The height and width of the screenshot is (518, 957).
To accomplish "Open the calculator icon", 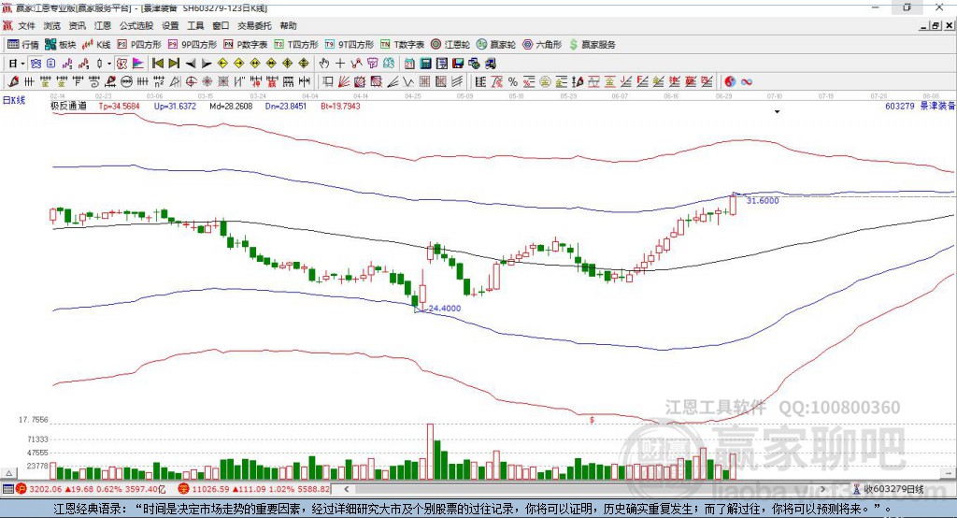I will [425, 64].
